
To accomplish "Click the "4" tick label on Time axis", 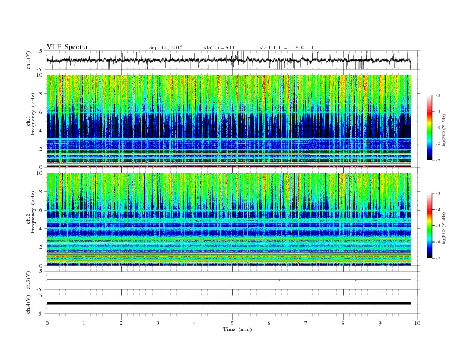I will (195, 323).
